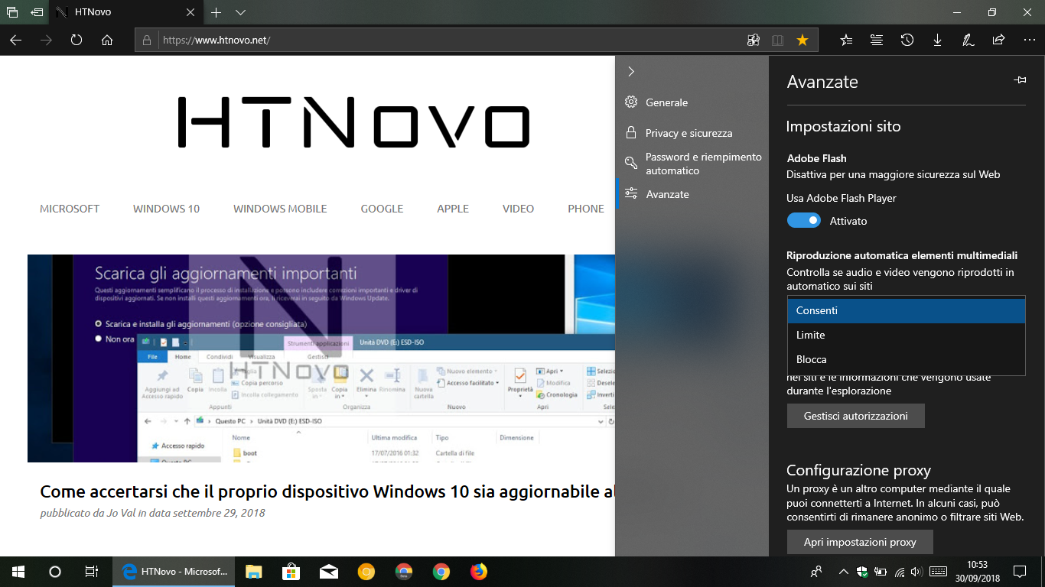Launch Google Chrome from taskbar
The height and width of the screenshot is (587, 1045).
coord(441,571)
